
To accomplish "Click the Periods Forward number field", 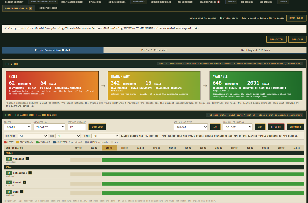I will (77, 127).
